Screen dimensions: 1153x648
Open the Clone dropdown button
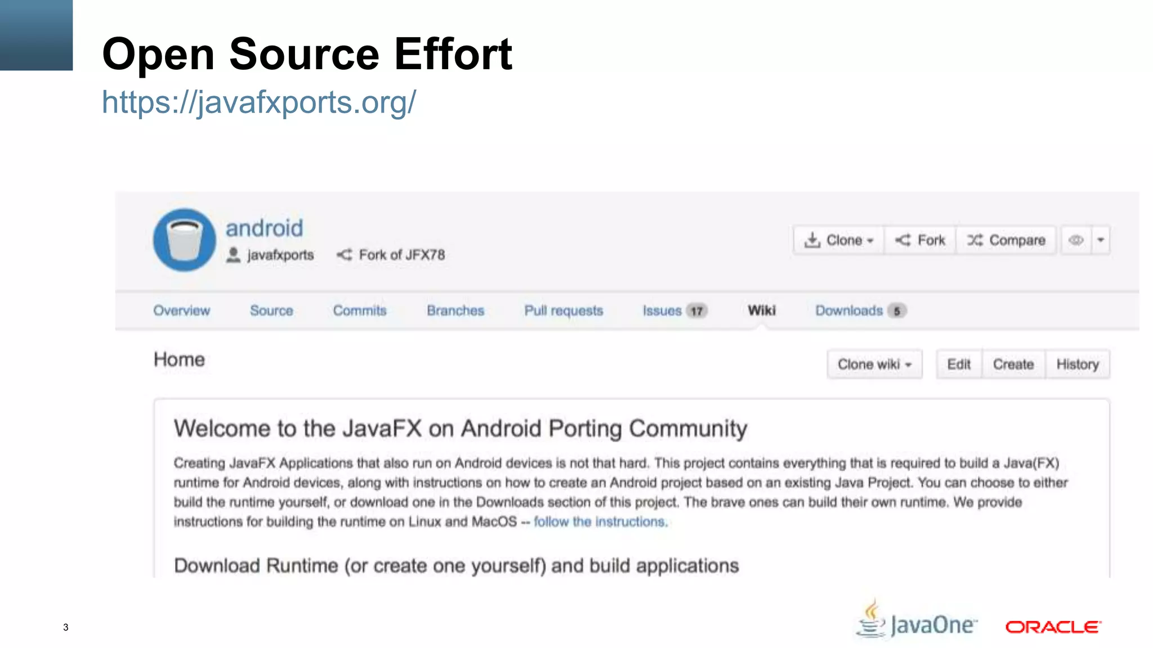(838, 240)
